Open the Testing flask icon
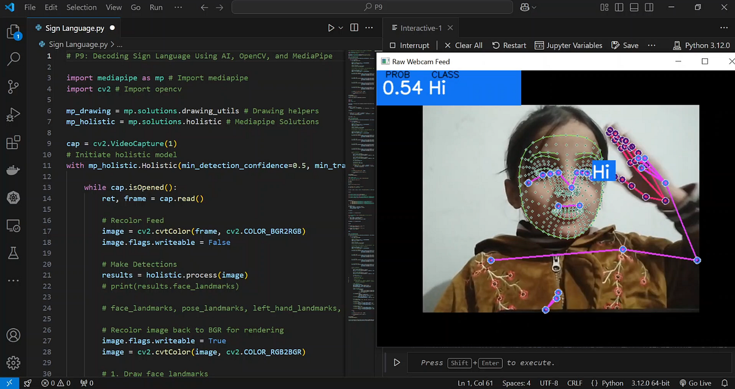This screenshot has height=389, width=735. click(13, 253)
